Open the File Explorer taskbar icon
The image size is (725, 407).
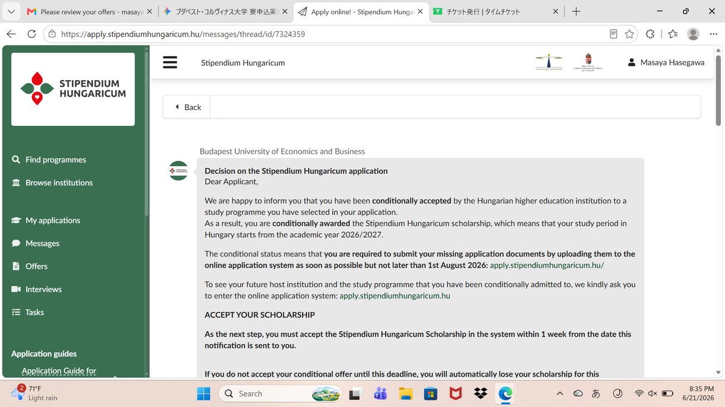(x=406, y=393)
